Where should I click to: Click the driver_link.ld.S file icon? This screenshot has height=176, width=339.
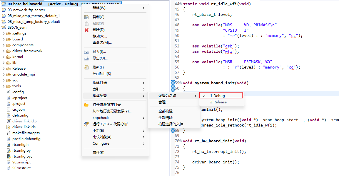(x=9, y=121)
